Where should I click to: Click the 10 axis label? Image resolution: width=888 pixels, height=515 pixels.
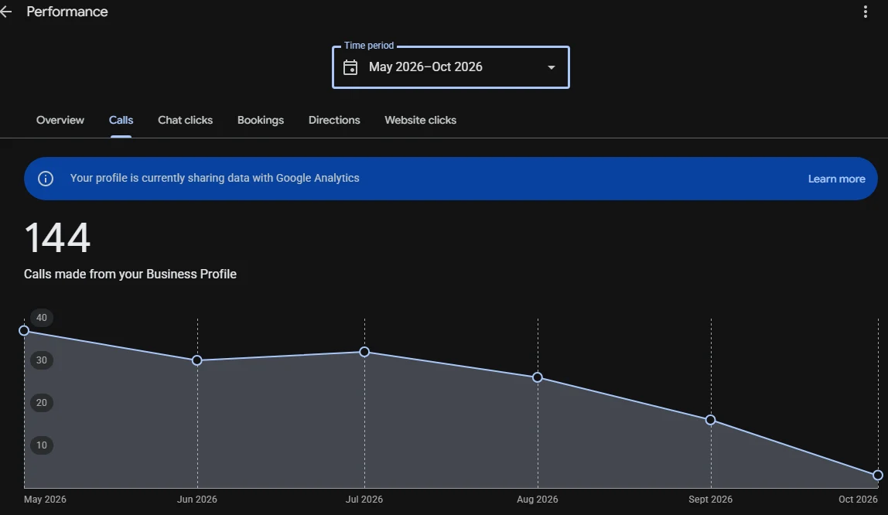(41, 445)
